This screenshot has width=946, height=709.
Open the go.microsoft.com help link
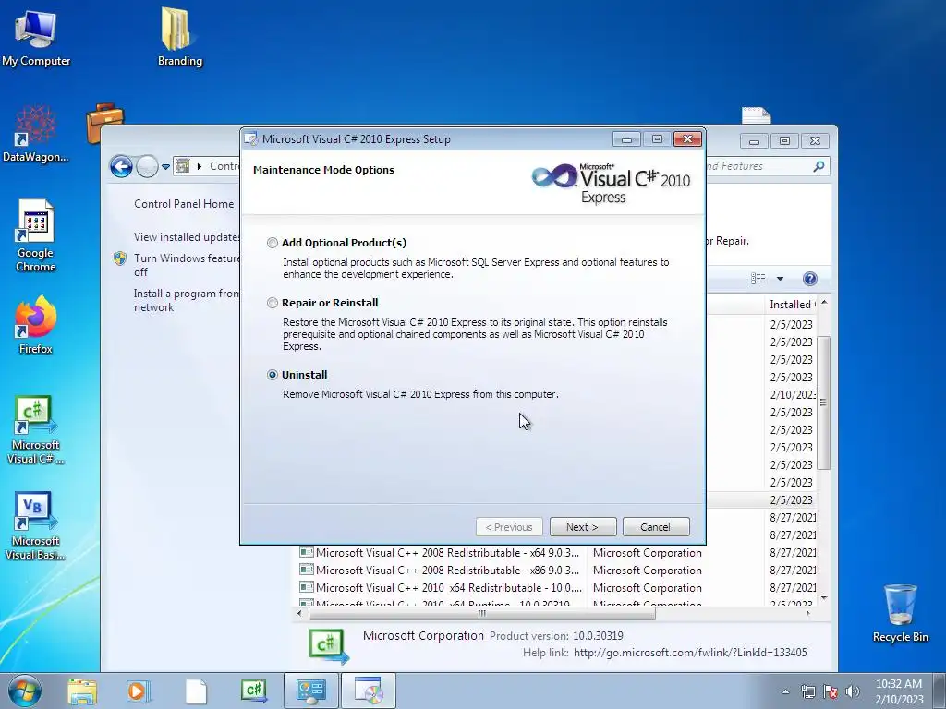690,653
